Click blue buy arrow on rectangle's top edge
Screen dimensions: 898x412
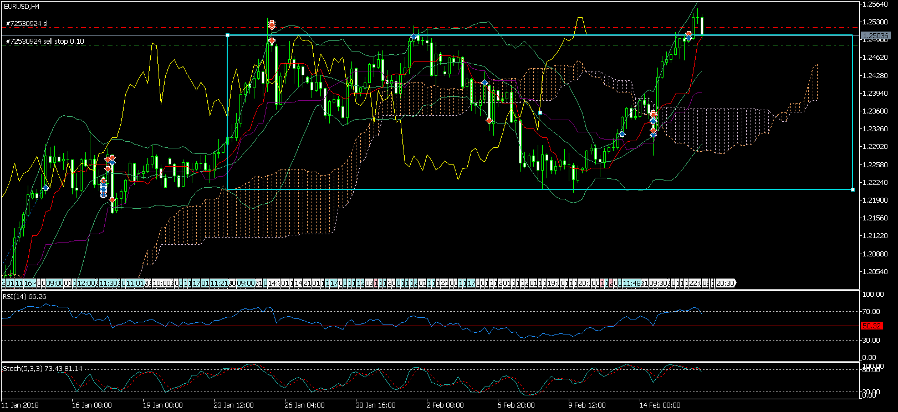pyautogui.click(x=414, y=37)
